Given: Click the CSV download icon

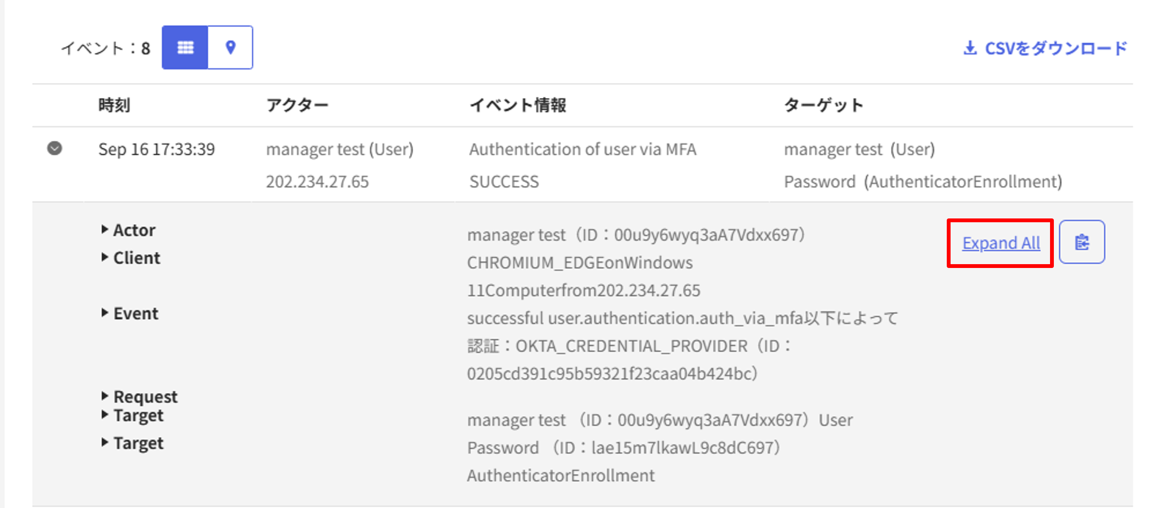Looking at the screenshot, I should pos(969,48).
